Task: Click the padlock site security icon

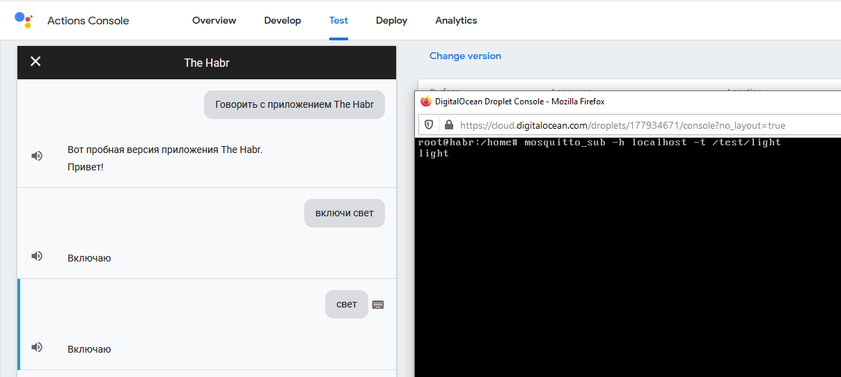Action: (x=449, y=125)
